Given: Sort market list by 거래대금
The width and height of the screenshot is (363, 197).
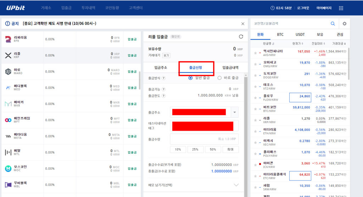Looking at the screenshot, I should pyautogui.click(x=339, y=44).
